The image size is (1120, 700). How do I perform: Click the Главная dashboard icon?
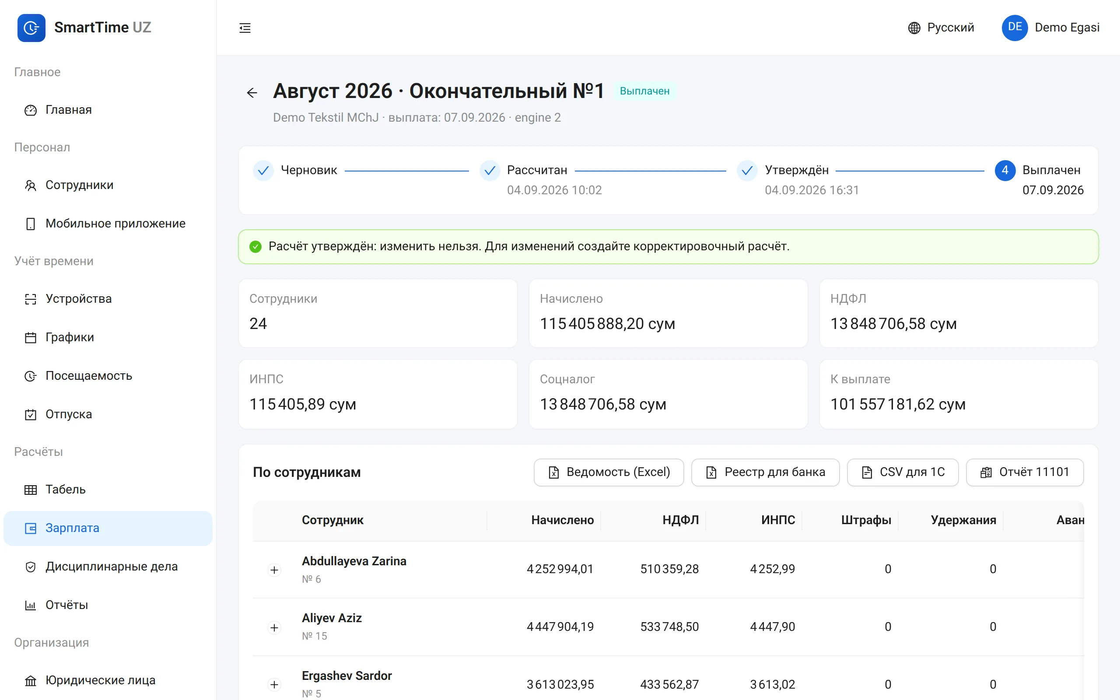tap(31, 110)
